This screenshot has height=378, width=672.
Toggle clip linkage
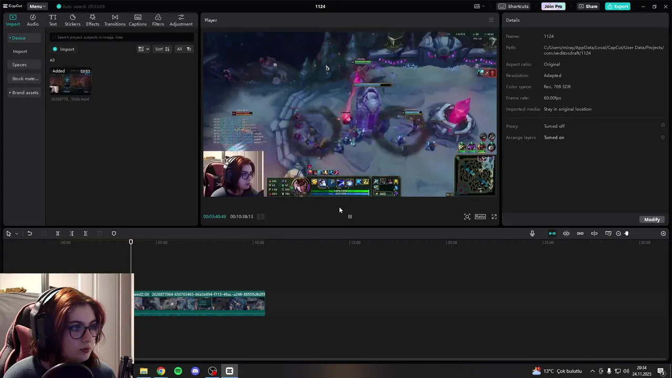580,234
